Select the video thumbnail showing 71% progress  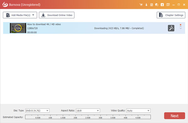[18, 28]
